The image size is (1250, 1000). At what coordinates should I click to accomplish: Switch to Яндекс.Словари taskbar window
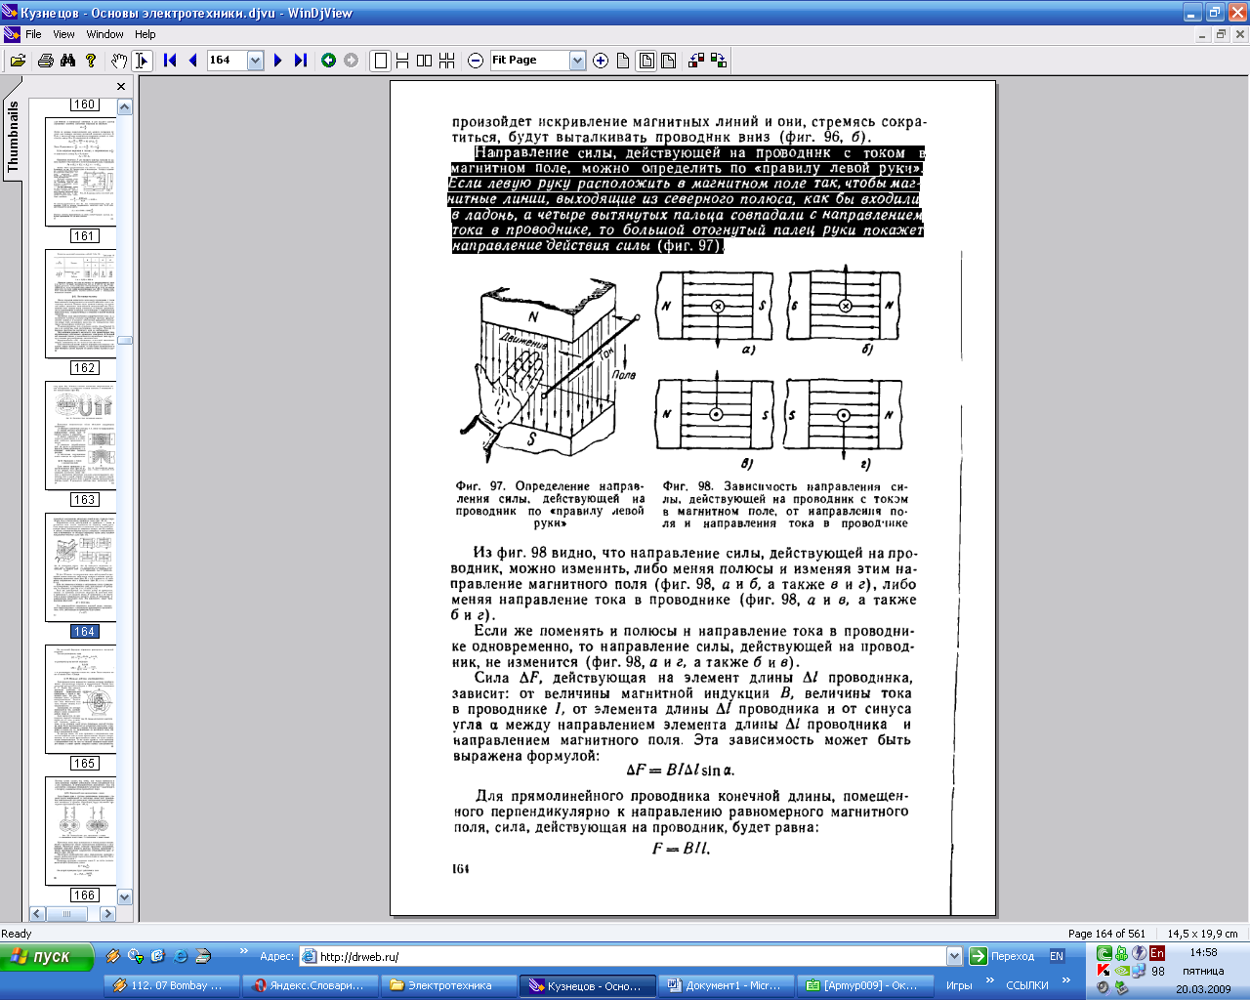coord(311,985)
